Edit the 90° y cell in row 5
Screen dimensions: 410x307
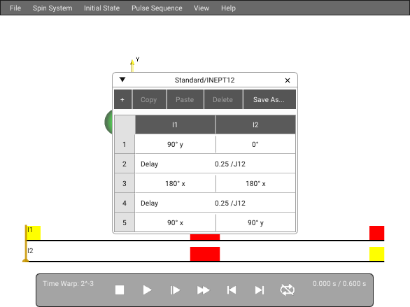click(255, 222)
